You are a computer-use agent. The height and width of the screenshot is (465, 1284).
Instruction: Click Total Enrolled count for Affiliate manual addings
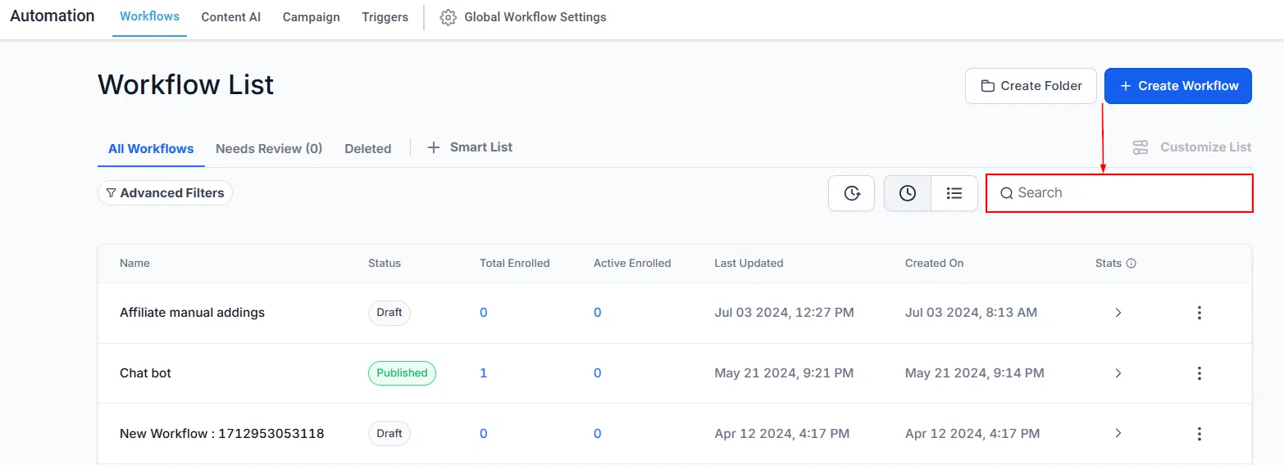click(x=483, y=313)
